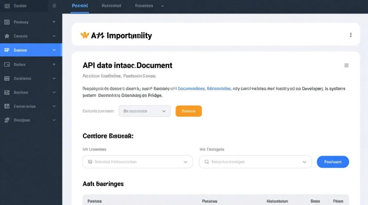Image resolution: width=368 pixels, height=205 pixels.
Task: Switch to the second tab in top bar
Action: (111, 6)
